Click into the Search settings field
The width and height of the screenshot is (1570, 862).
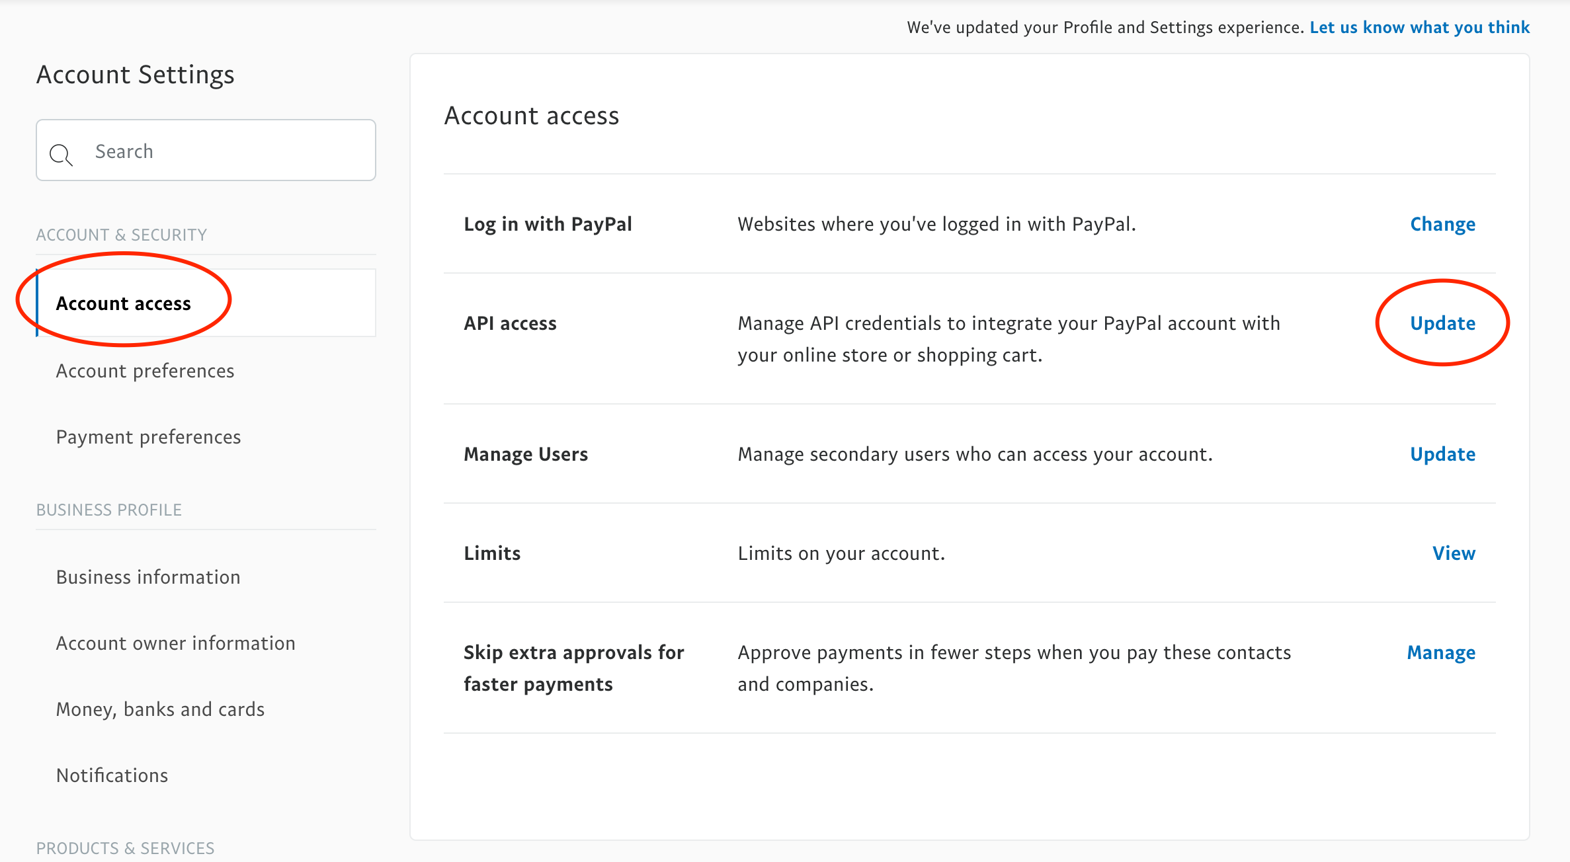[225, 151]
